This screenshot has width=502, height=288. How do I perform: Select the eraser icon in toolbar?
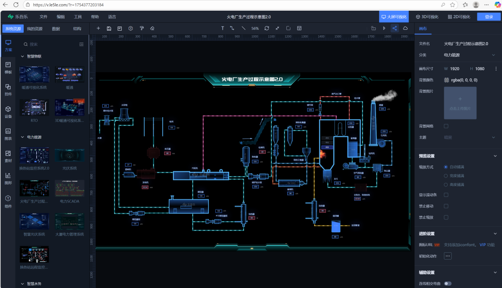[152, 28]
